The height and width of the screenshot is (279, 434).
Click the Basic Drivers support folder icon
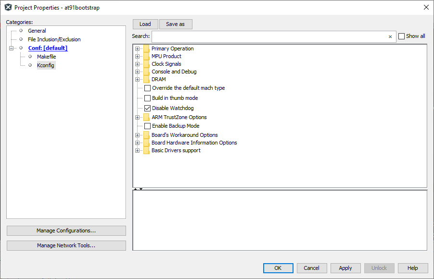pyautogui.click(x=146, y=150)
